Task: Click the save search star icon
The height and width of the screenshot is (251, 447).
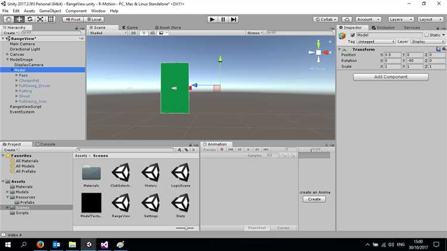Action: (x=193, y=150)
